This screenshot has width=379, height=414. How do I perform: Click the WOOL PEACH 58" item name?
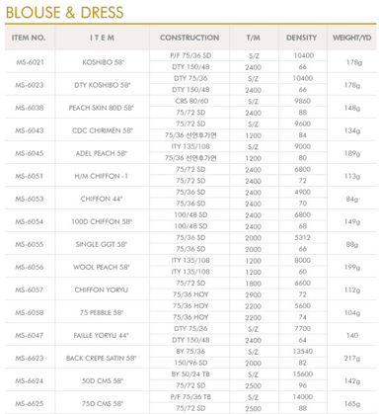click(102, 267)
